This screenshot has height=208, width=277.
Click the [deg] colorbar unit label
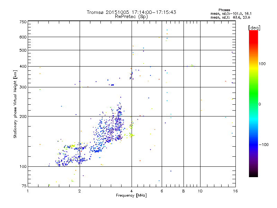254,28
